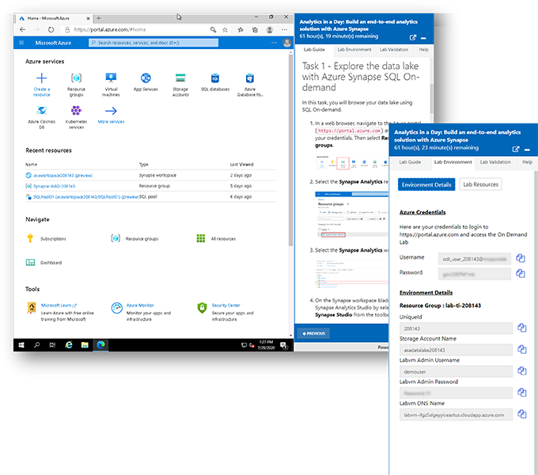Open Kubernetes services icon
This screenshot has width=538, height=475.
click(76, 111)
